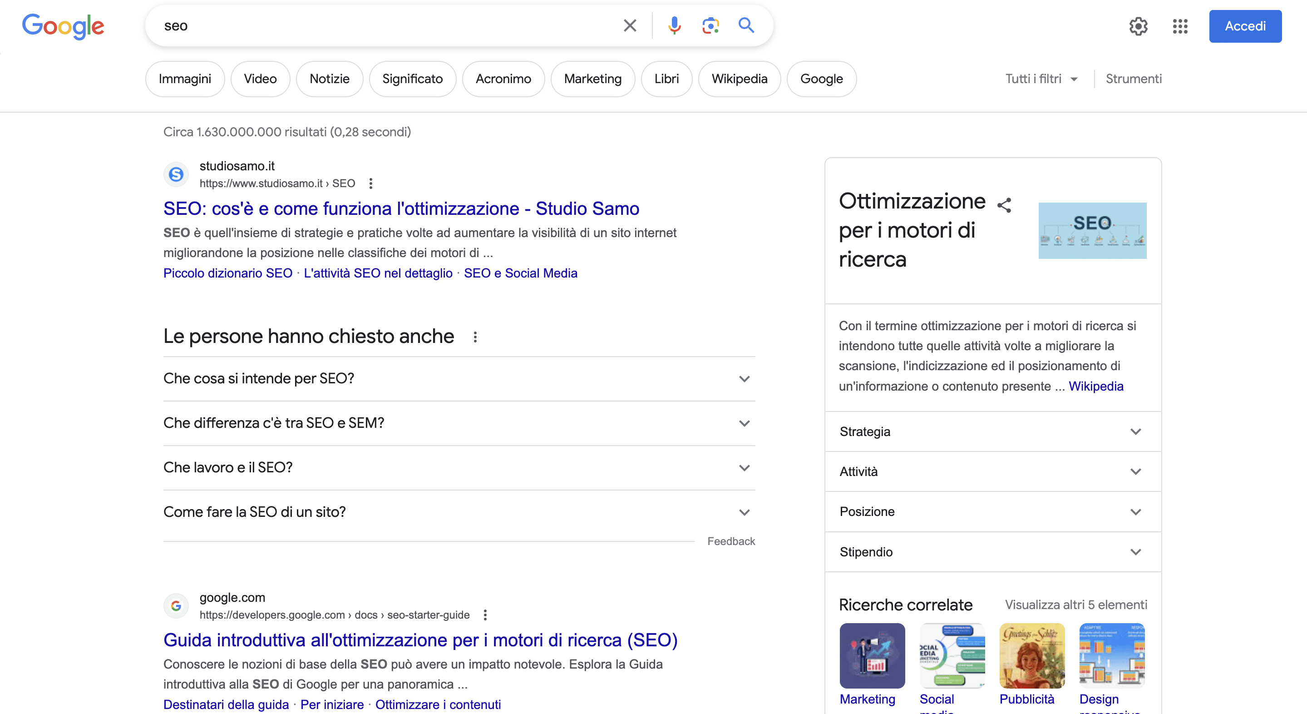Click the Marketing label under related searches
1307x714 pixels.
coord(867,699)
